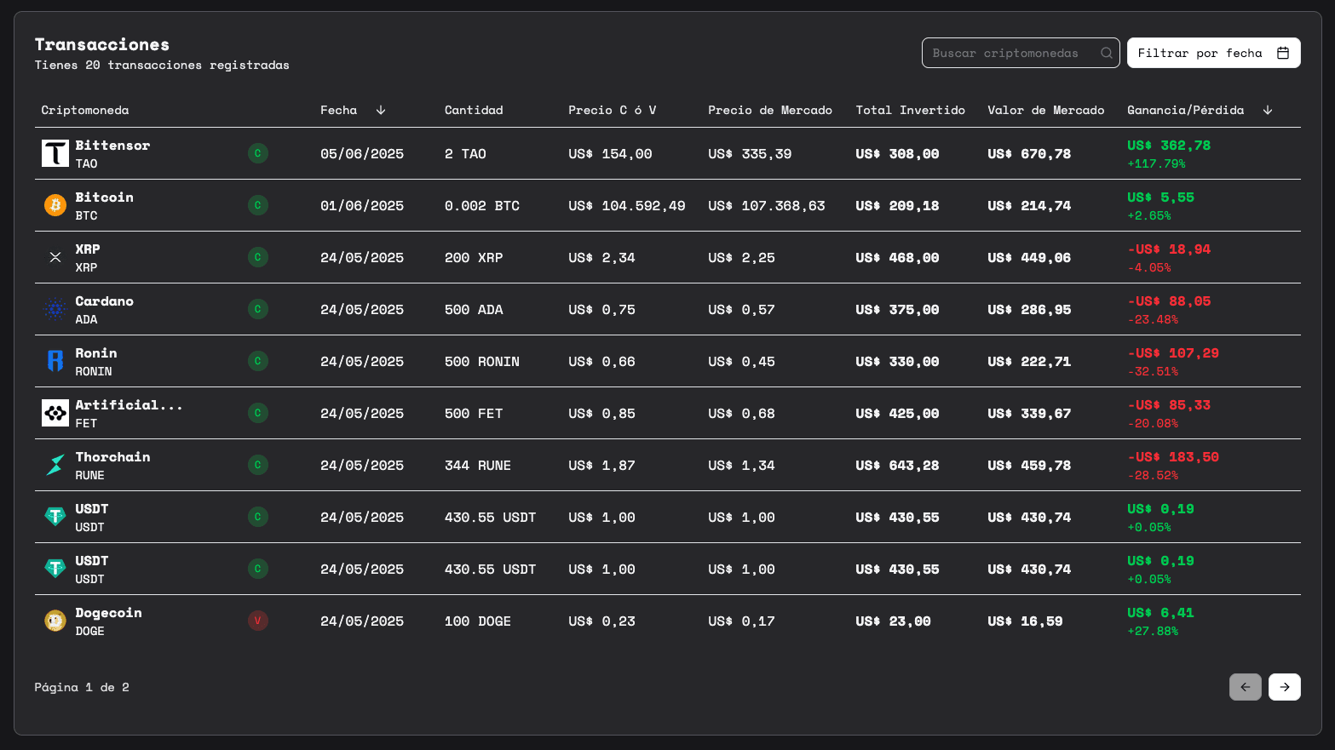The width and height of the screenshot is (1335, 750).
Task: Click the Thorchain RUNE coin logo
Action: (55, 465)
